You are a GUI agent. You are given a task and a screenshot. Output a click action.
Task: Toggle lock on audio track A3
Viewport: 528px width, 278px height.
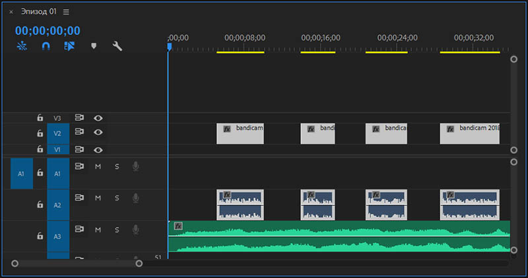(x=40, y=236)
